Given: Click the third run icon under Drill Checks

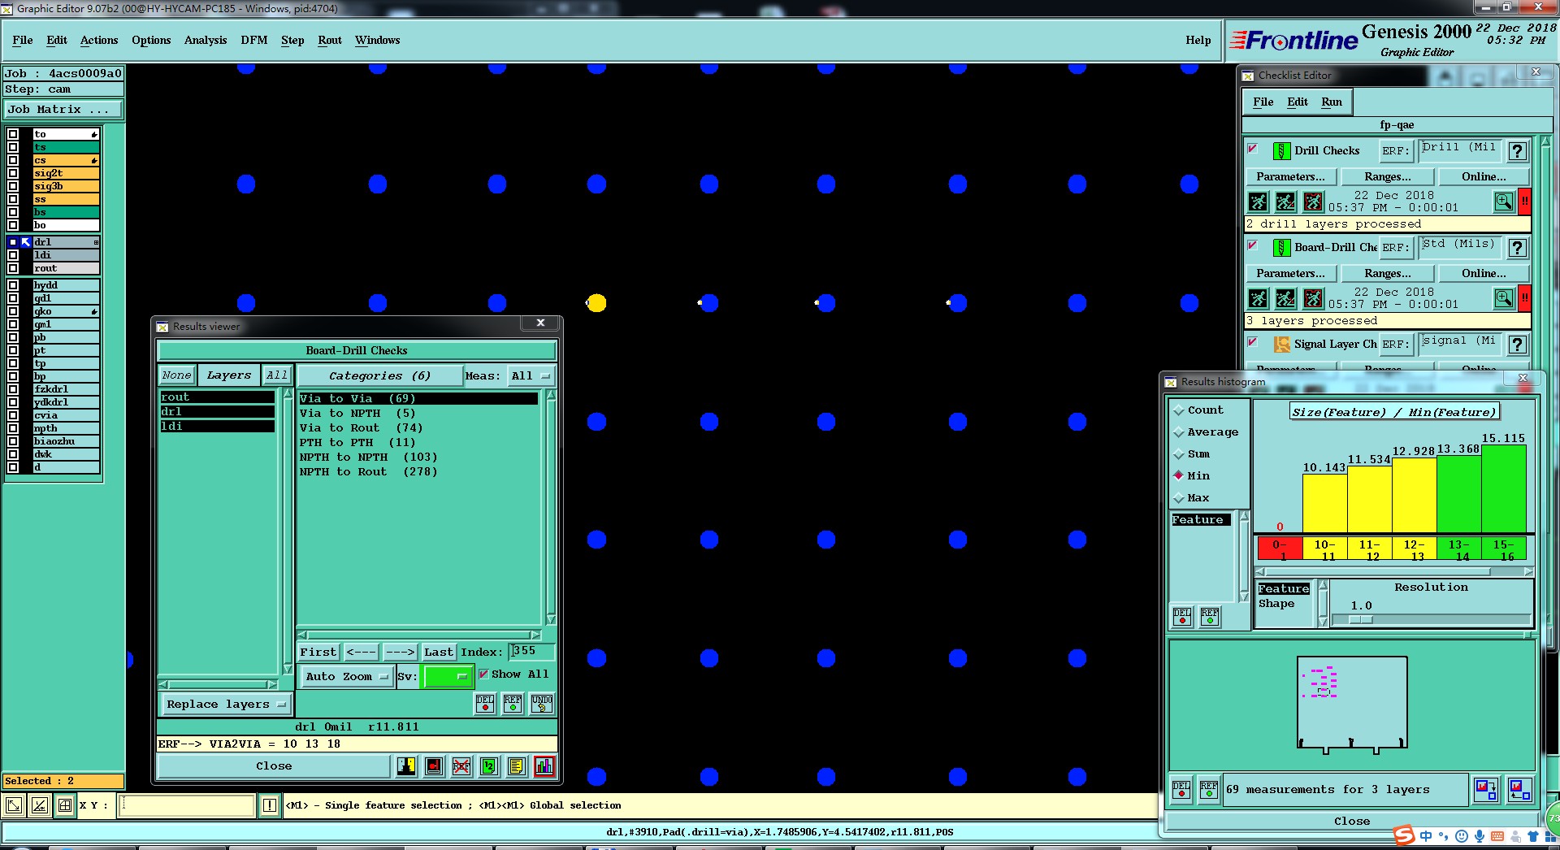Looking at the screenshot, I should click(1313, 202).
